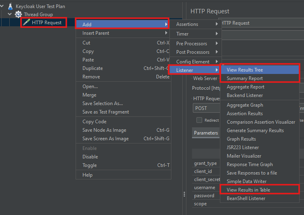Add a BeanShell Listener
The height and width of the screenshot is (215, 304).
(260, 198)
